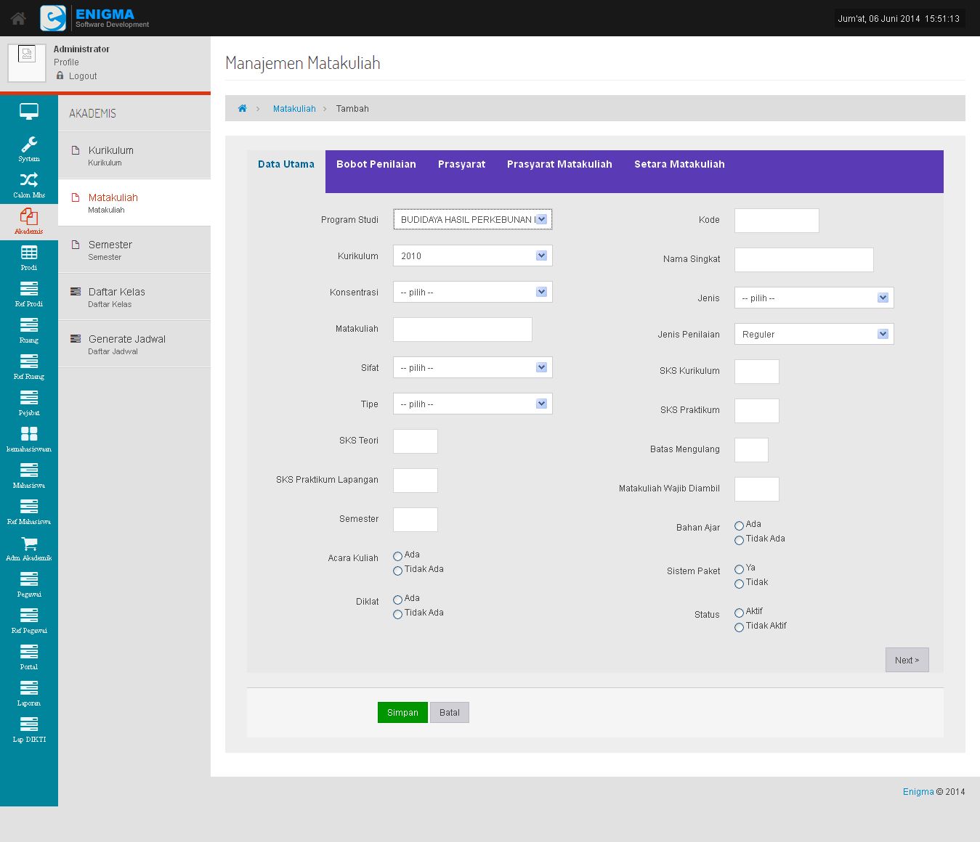Click the breadcrumb home icon

[x=243, y=109]
